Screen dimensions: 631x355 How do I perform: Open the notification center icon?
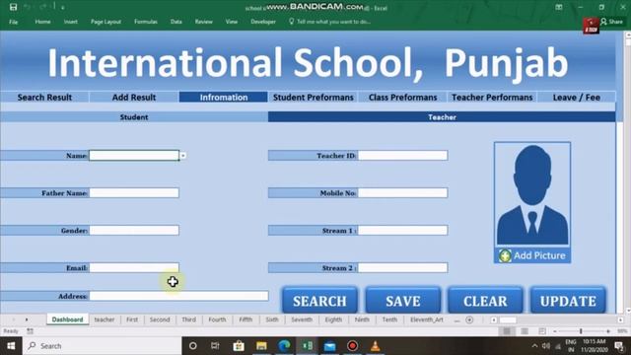click(619, 346)
